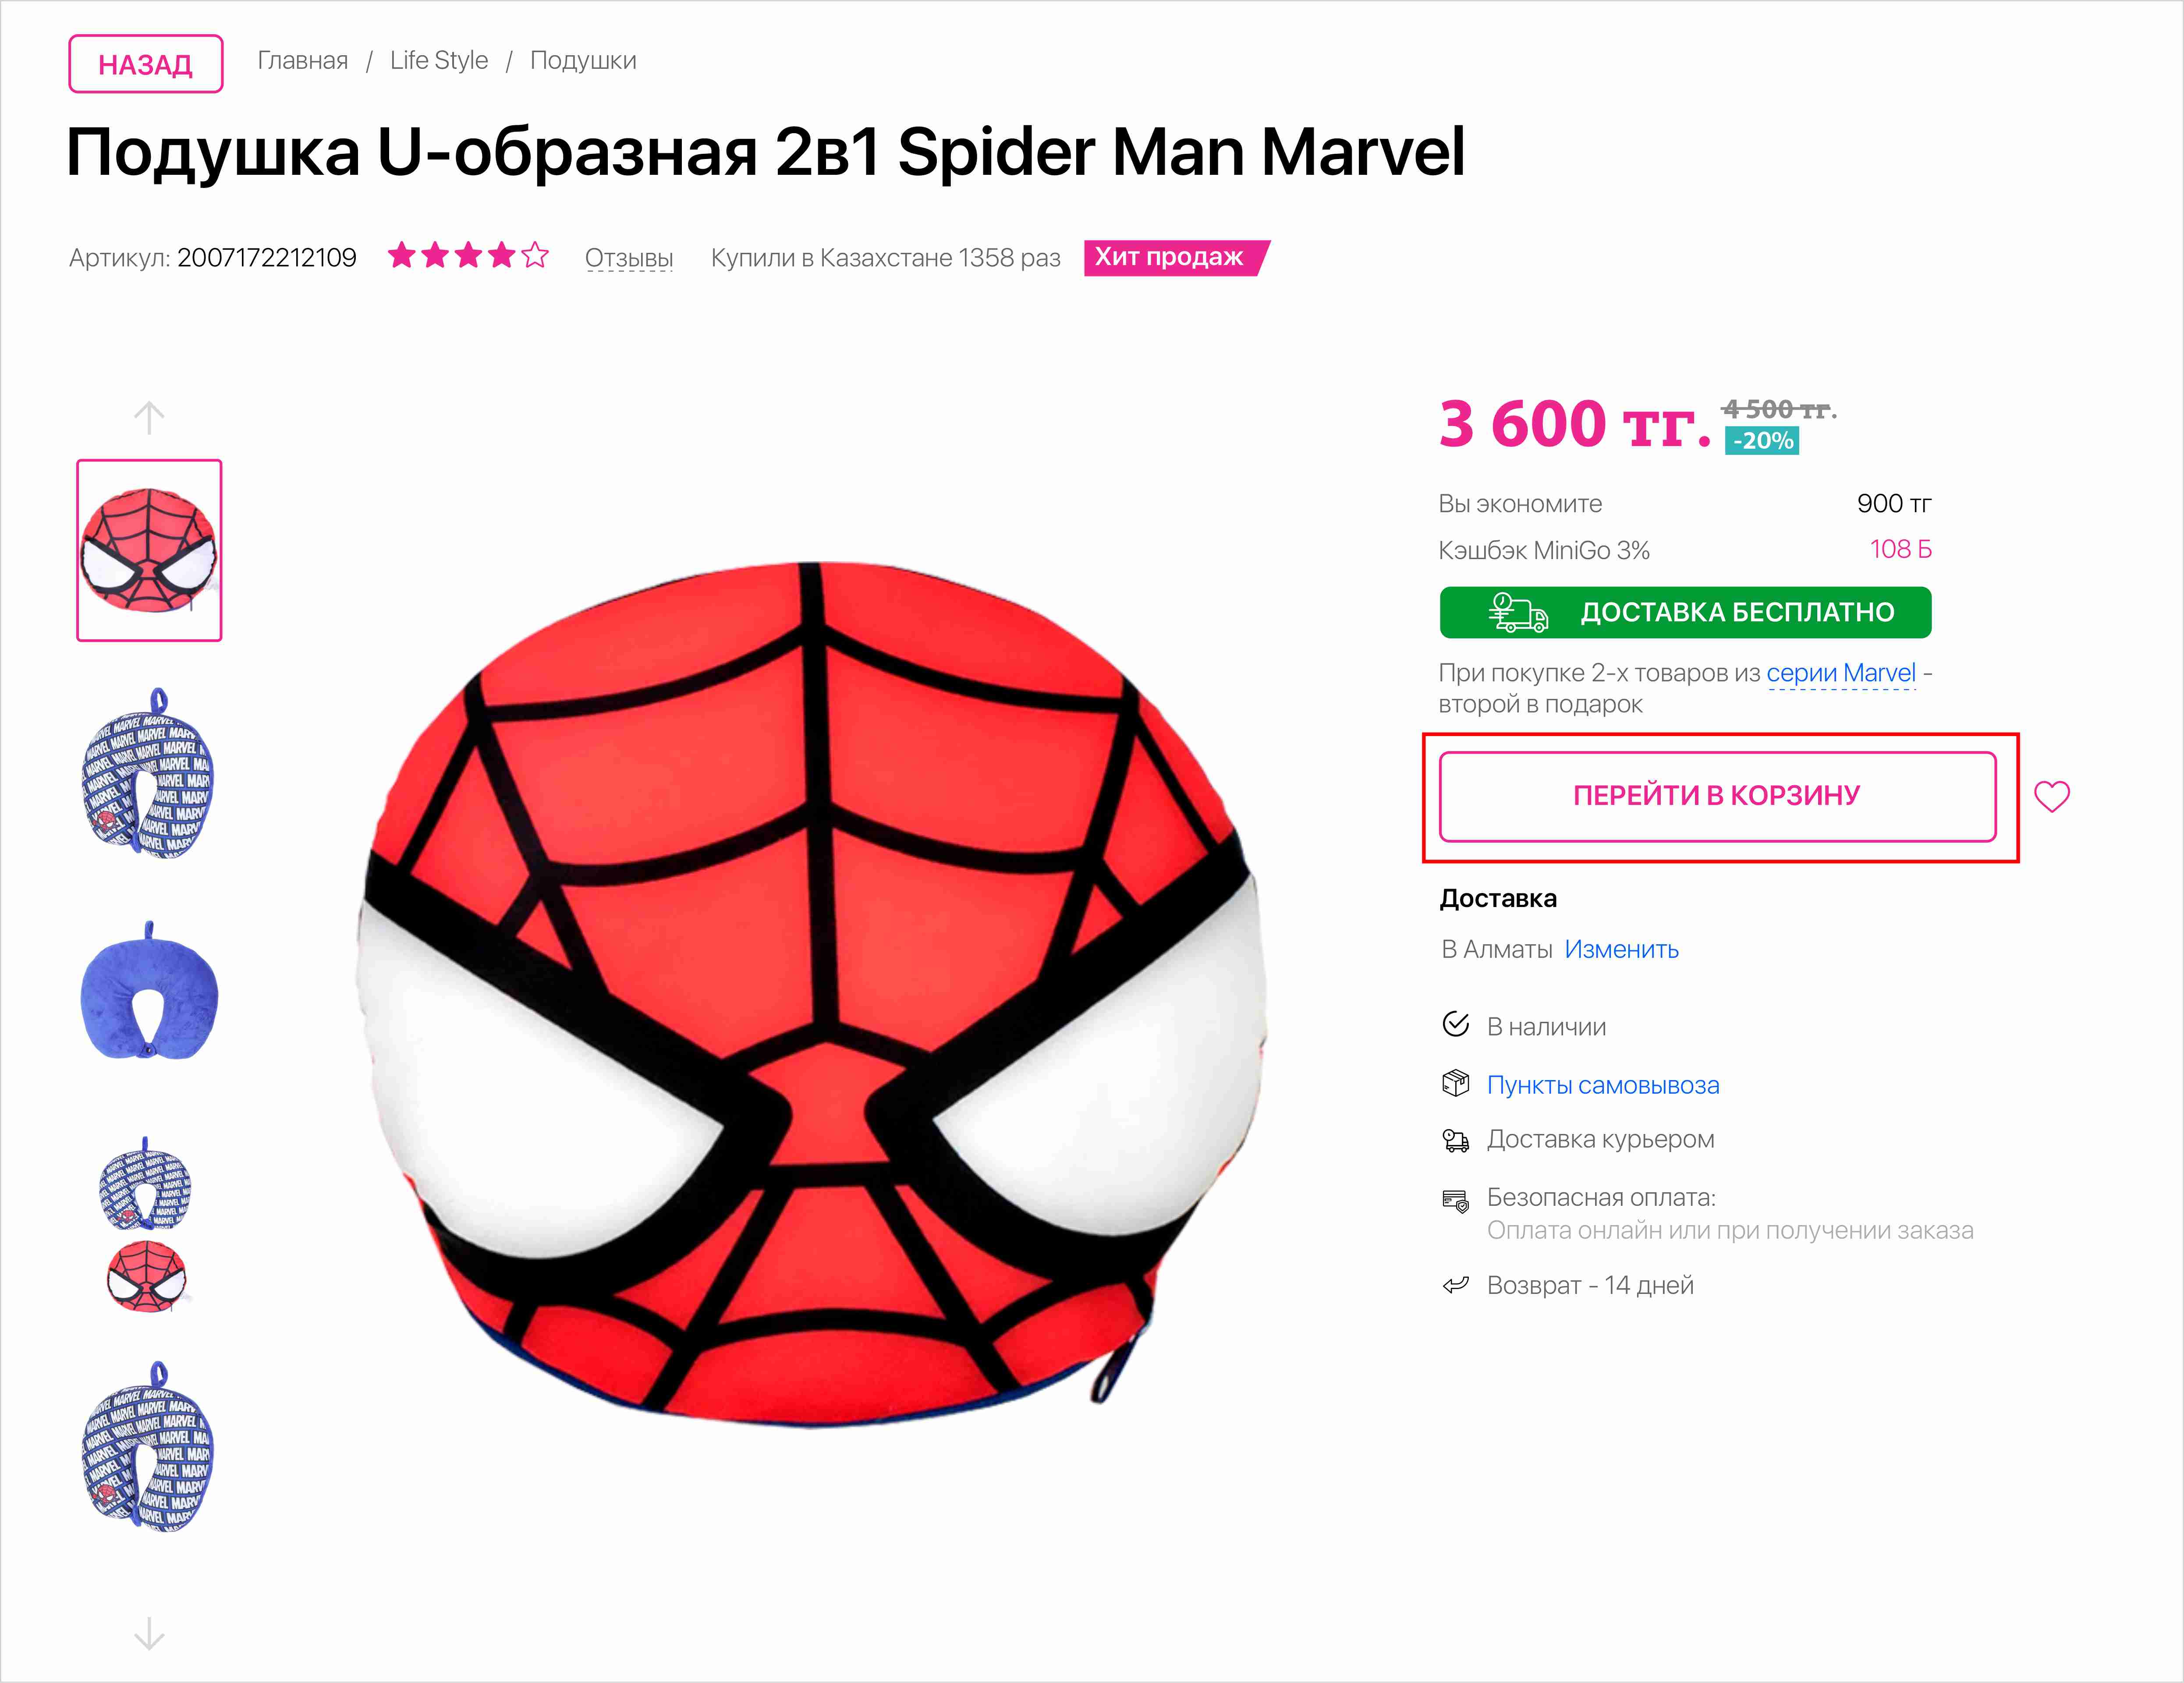Click the pickup points box icon
The height and width of the screenshot is (1683, 2184).
coord(1455,1083)
